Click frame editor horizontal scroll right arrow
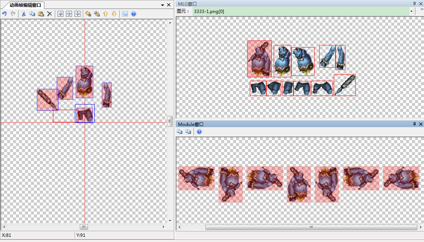424x242 pixels. [163, 227]
